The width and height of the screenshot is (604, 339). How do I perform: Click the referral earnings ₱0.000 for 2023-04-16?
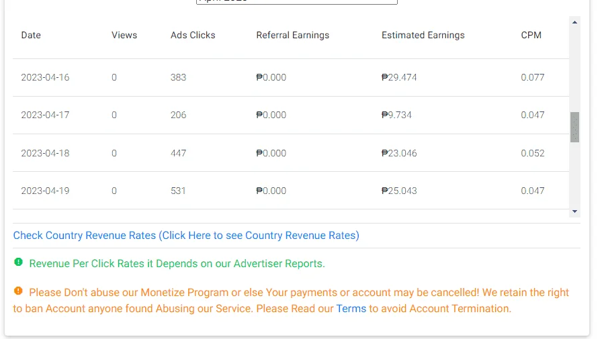(x=271, y=77)
